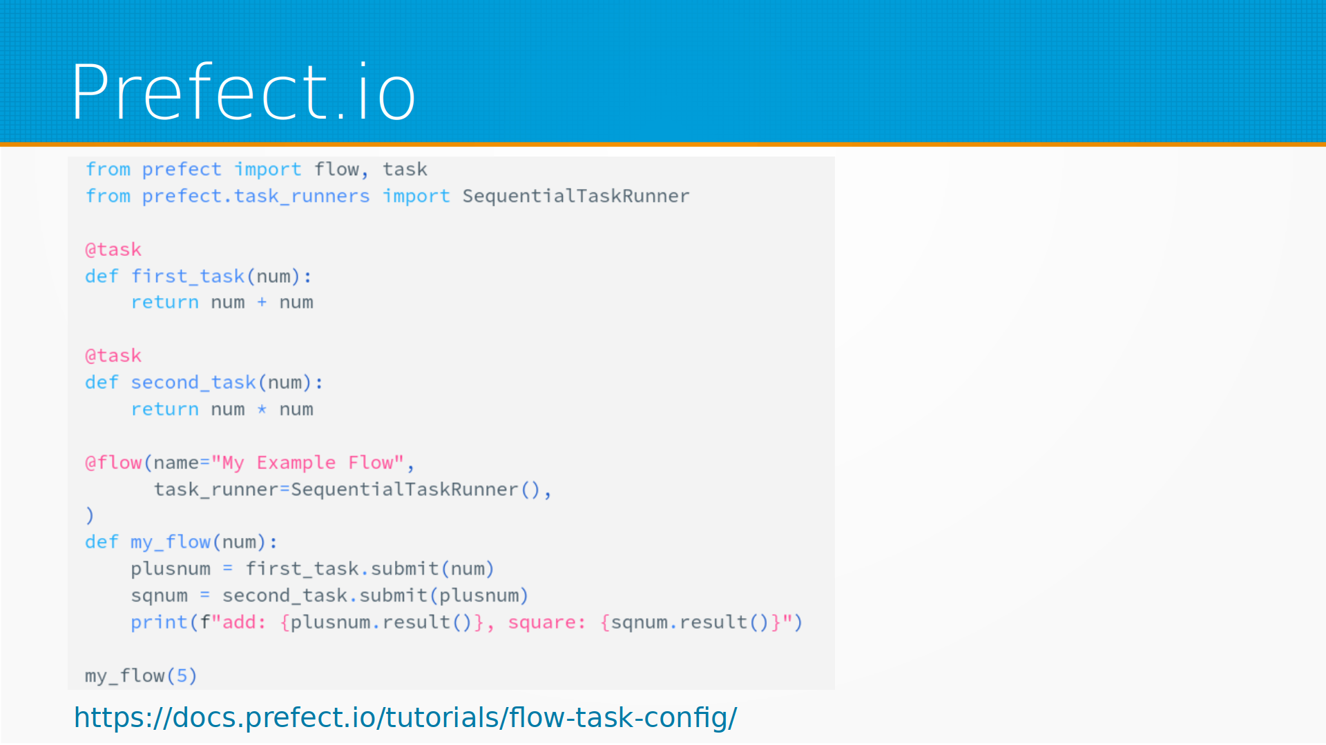Click 'return num * num' line
Viewport: 1326px width, 745px height.
point(222,410)
